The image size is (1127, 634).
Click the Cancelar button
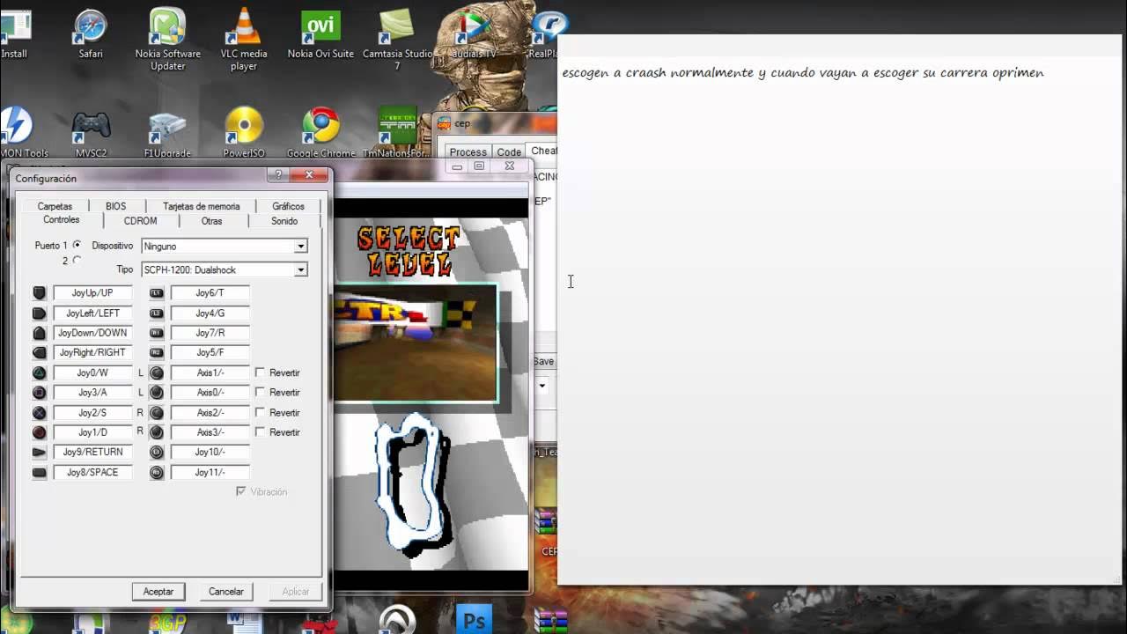click(226, 592)
